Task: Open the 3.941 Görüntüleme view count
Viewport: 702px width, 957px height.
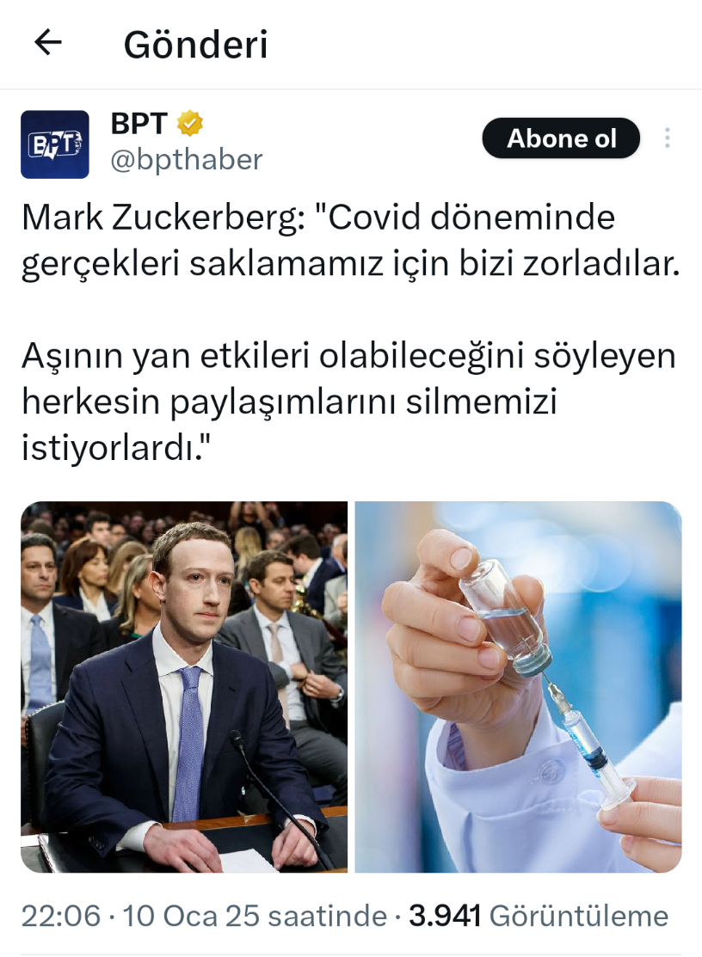Action: 539,916
